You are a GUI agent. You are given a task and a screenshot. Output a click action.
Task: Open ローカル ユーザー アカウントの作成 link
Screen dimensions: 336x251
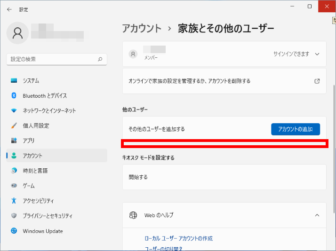(x=179, y=238)
